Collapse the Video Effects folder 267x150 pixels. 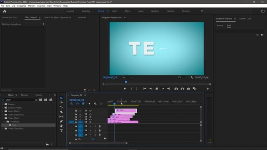pyautogui.click(x=3, y=118)
